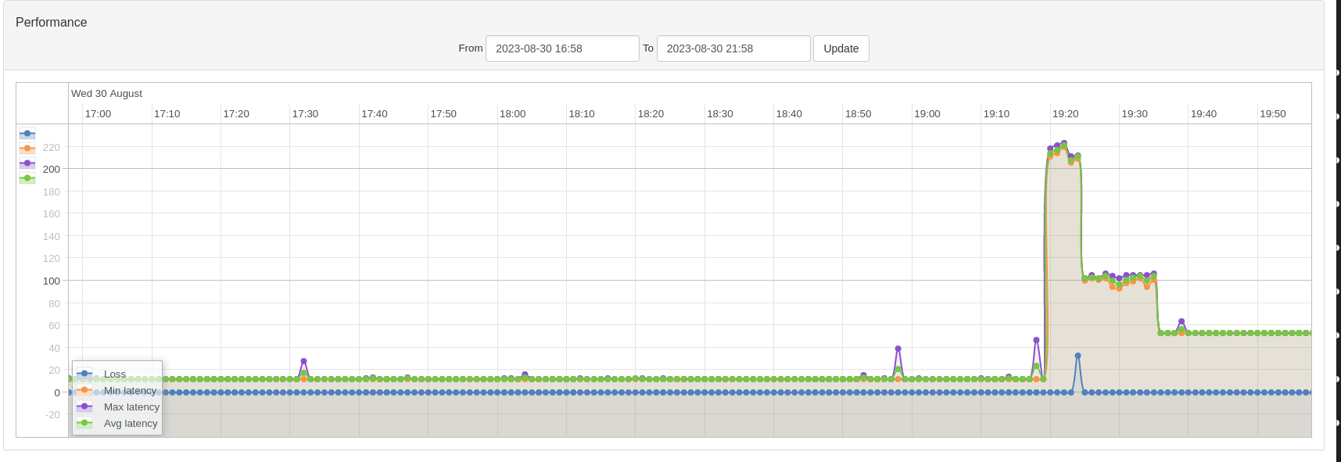
Task: Click the Update button
Action: 841,48
